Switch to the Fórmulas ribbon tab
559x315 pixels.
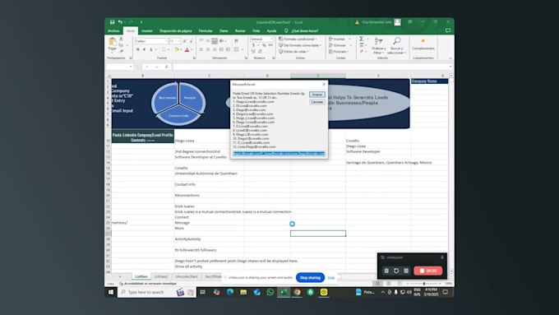pyautogui.click(x=206, y=31)
